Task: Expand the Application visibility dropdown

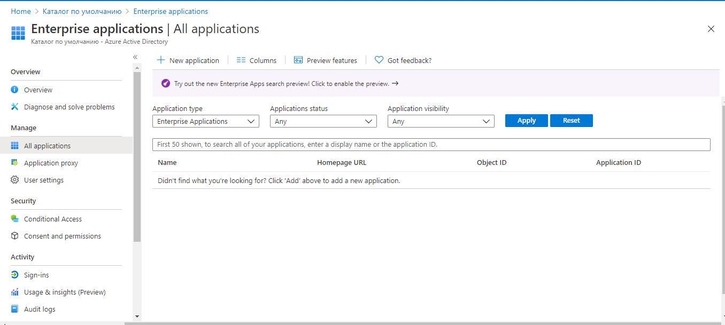Action: click(441, 122)
